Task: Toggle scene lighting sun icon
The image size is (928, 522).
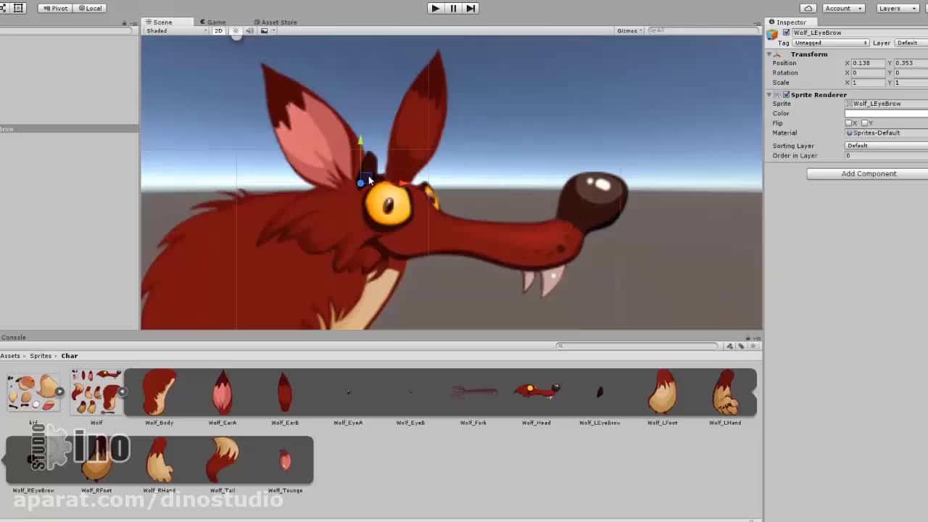Action: 236,30
